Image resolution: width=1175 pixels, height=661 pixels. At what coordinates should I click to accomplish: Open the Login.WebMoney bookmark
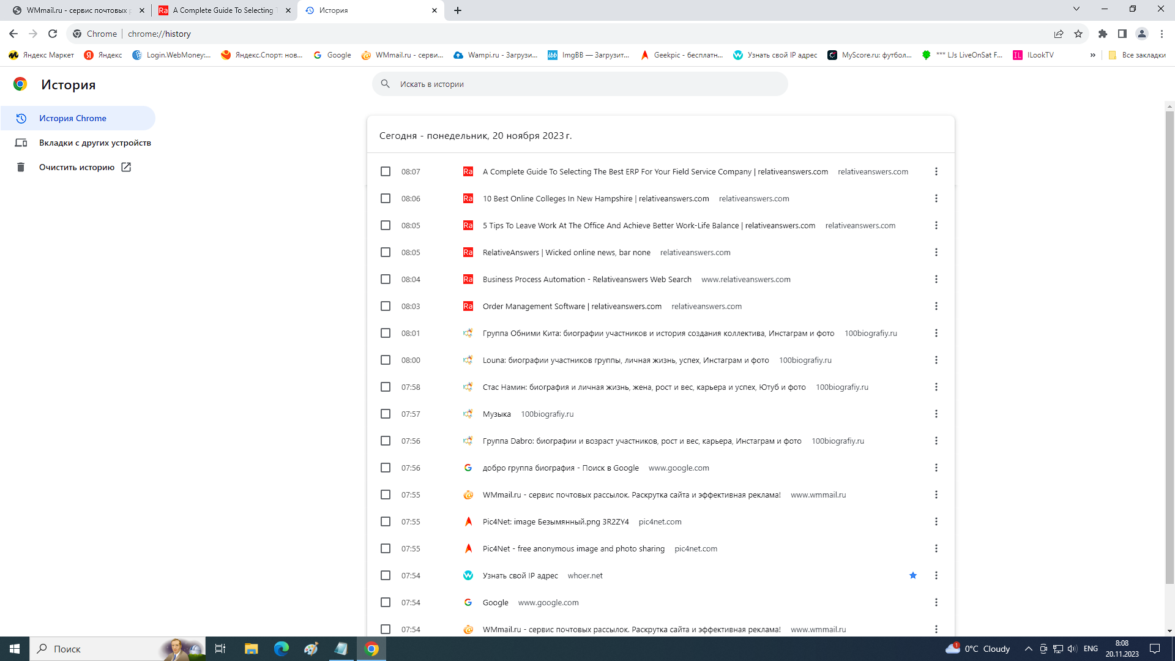click(x=172, y=55)
